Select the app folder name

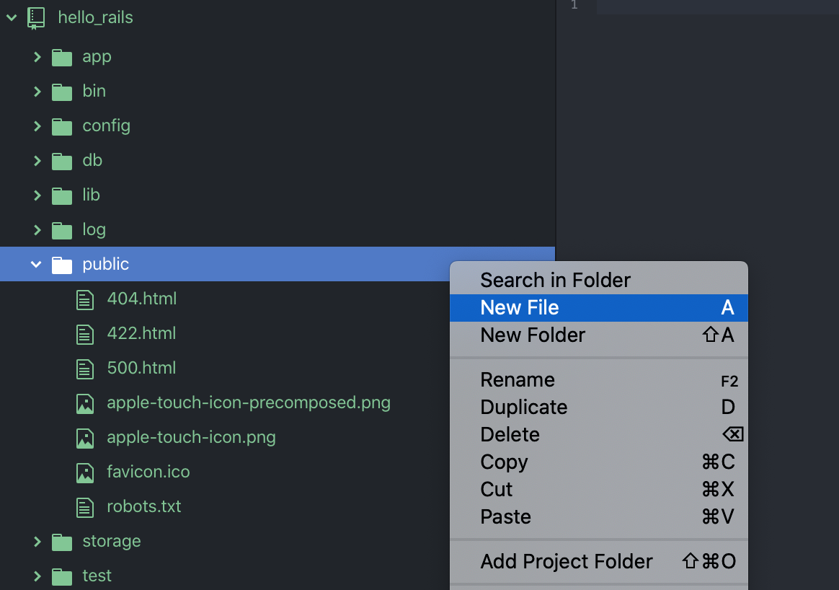click(x=97, y=57)
